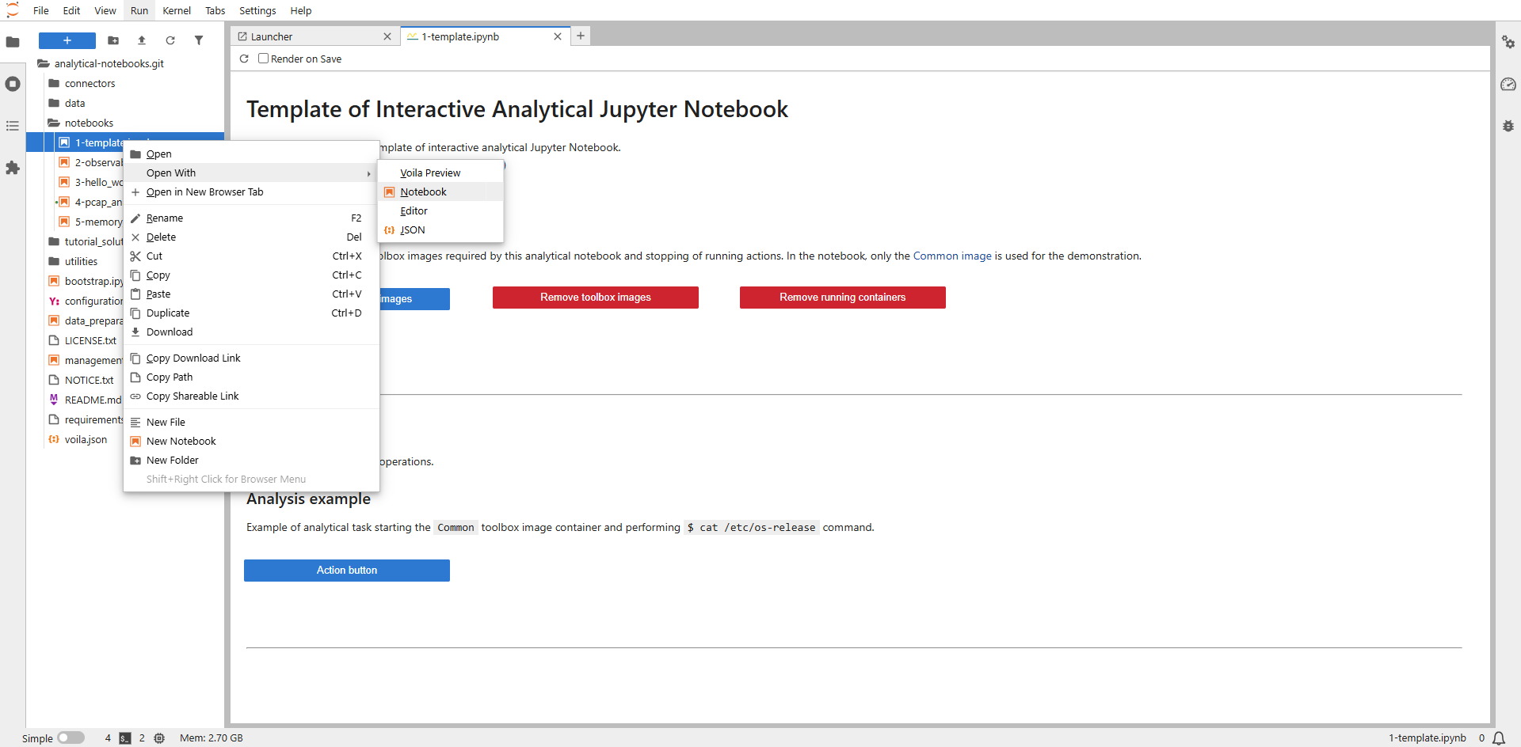Click the upload files icon
This screenshot has height=747, width=1521.
(142, 40)
